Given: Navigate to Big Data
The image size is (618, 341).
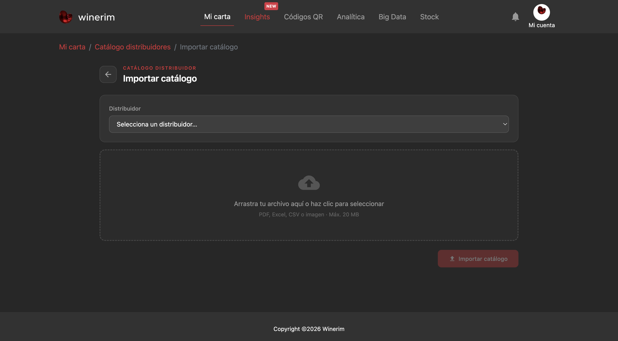Looking at the screenshot, I should tap(392, 17).
